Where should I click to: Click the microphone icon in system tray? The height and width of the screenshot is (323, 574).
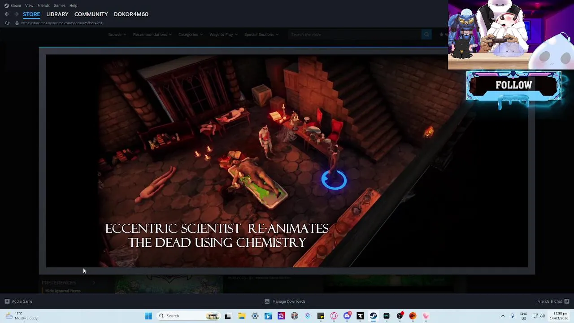(x=512, y=316)
